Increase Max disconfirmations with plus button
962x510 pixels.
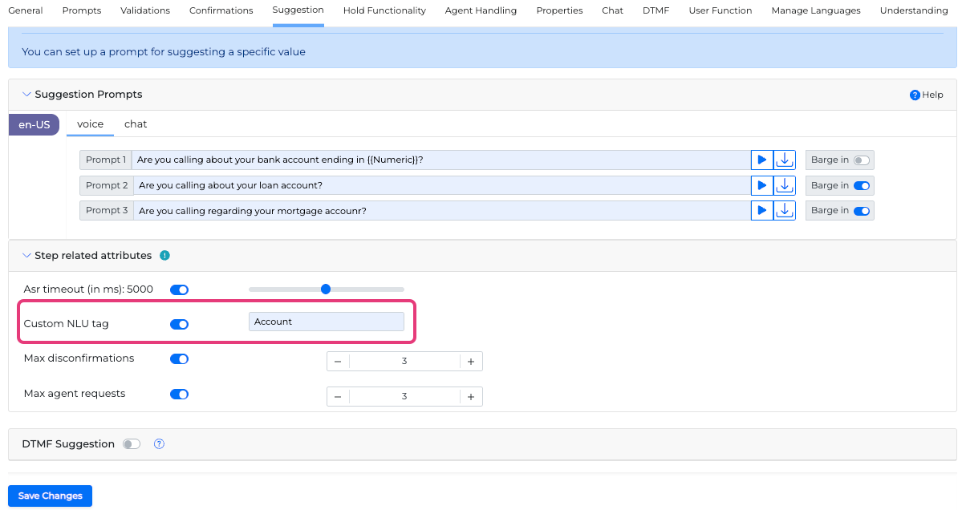(x=471, y=362)
